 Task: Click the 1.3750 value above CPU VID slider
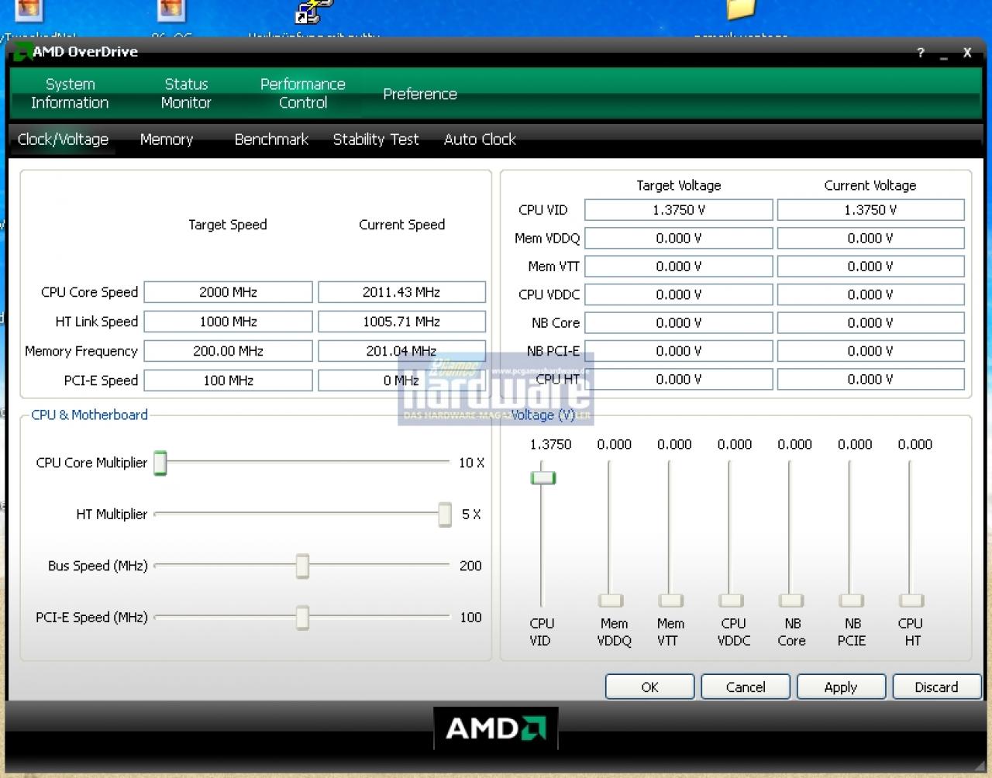pyautogui.click(x=551, y=444)
